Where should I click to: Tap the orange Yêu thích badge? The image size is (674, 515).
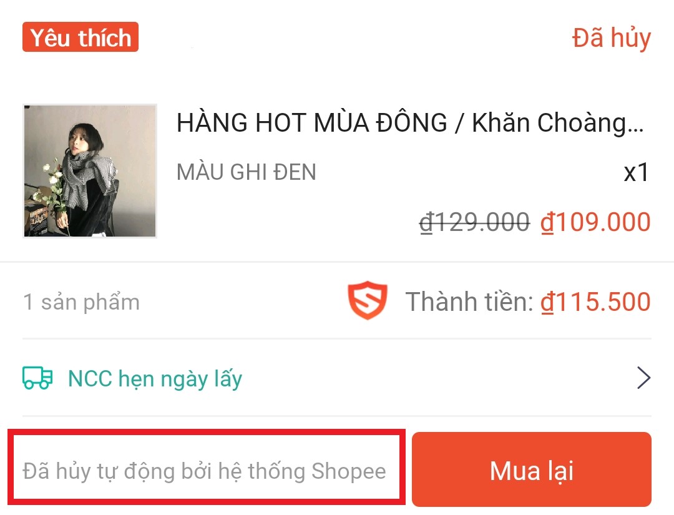pos(81,37)
